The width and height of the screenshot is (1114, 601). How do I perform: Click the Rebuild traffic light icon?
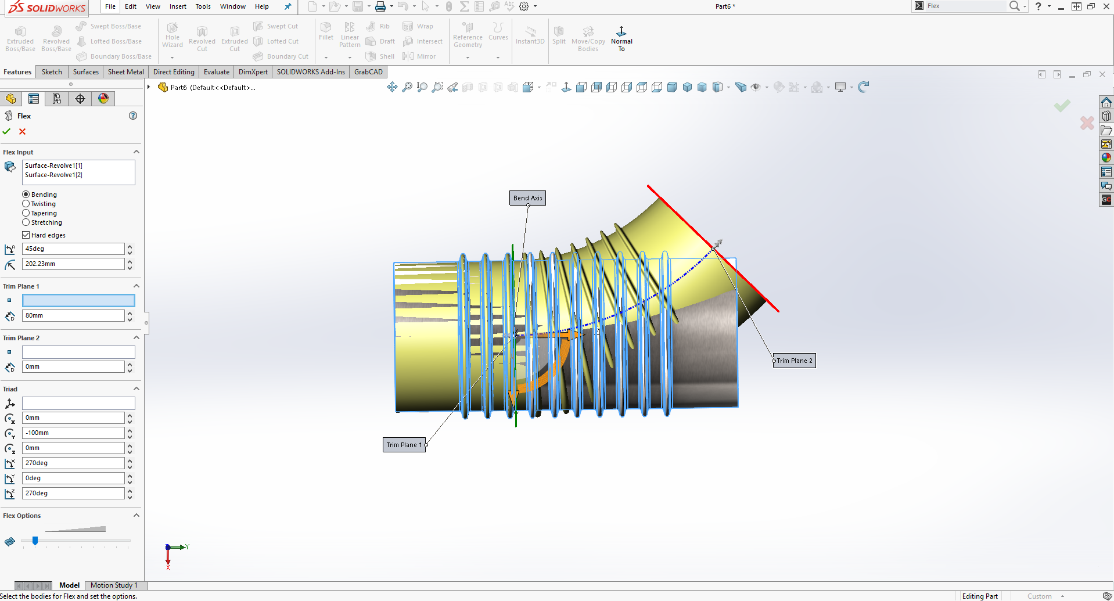[x=449, y=6]
